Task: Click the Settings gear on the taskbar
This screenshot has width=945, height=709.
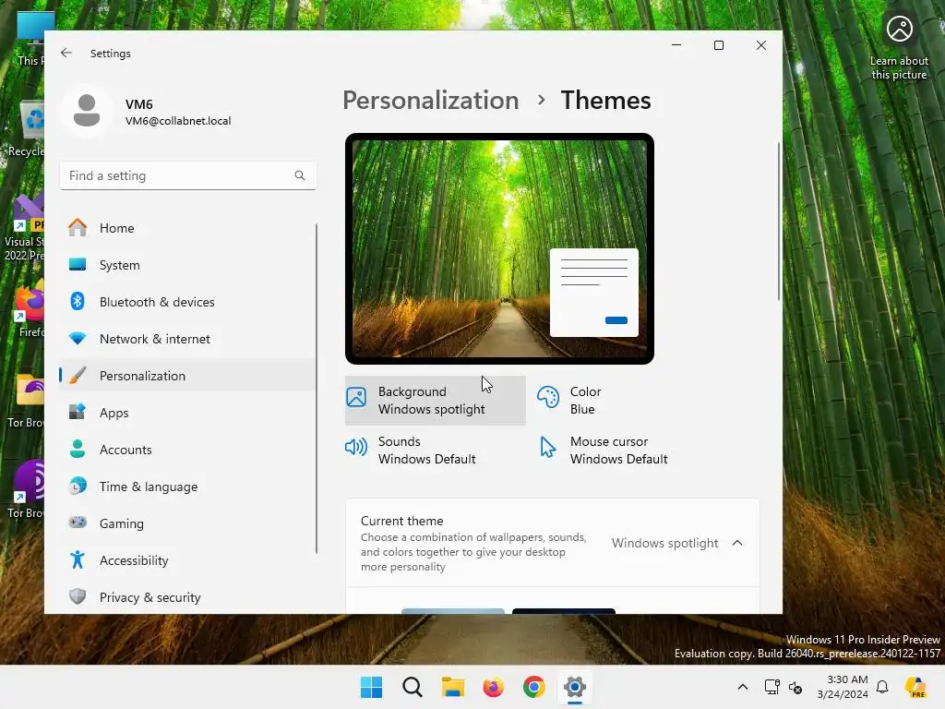Action: 575,687
